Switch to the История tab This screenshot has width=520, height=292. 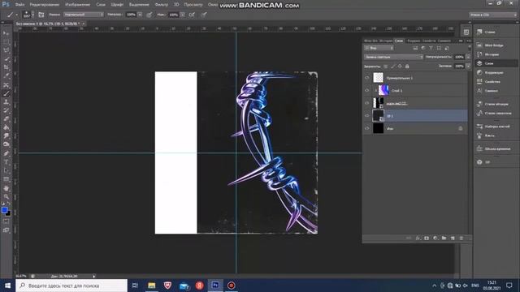(386, 41)
